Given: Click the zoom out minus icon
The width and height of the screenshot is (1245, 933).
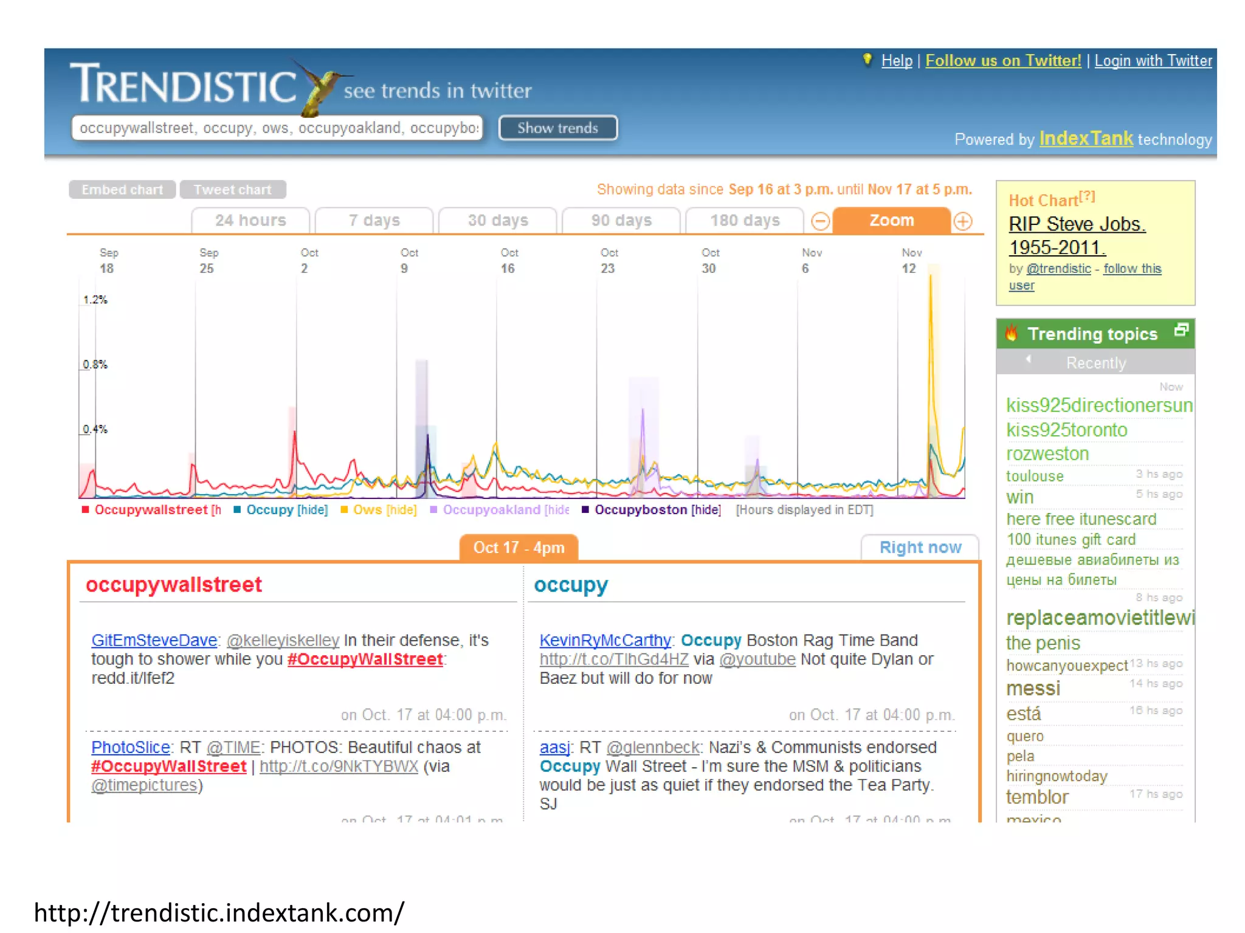Looking at the screenshot, I should point(821,221).
